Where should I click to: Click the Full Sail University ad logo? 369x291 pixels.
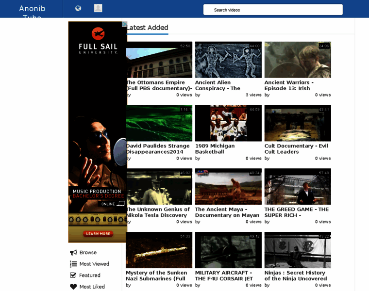[98, 41]
